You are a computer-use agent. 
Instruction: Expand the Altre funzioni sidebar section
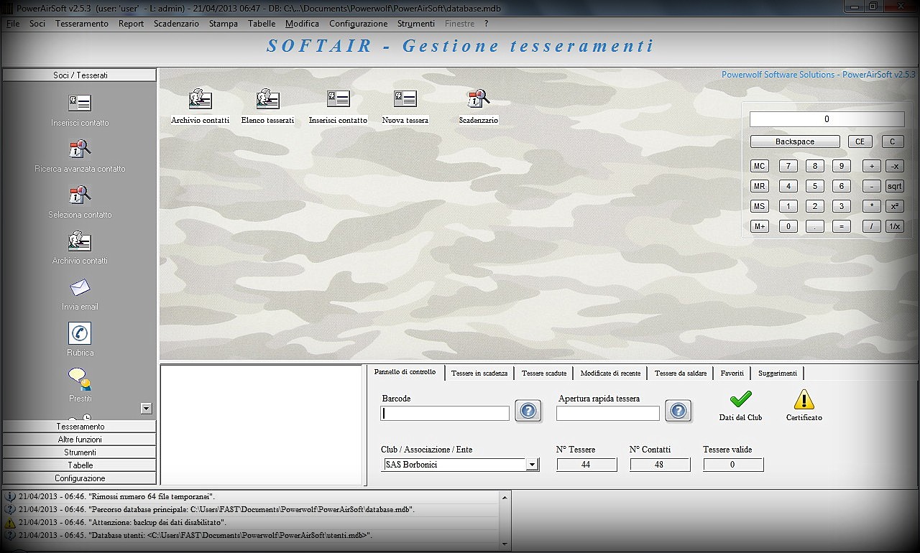(80, 440)
